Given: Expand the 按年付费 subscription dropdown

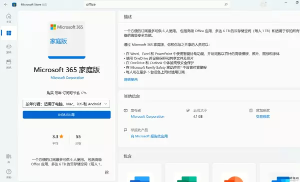Looking at the screenshot, I should pos(66,104).
